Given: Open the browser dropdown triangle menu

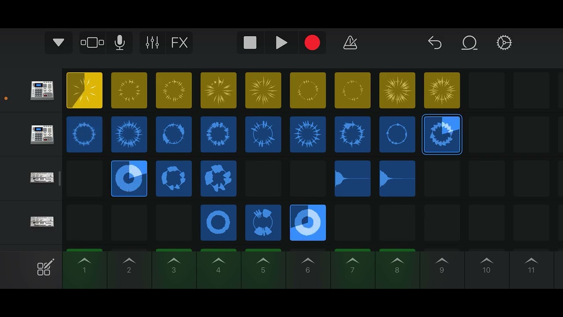Looking at the screenshot, I should click(58, 43).
